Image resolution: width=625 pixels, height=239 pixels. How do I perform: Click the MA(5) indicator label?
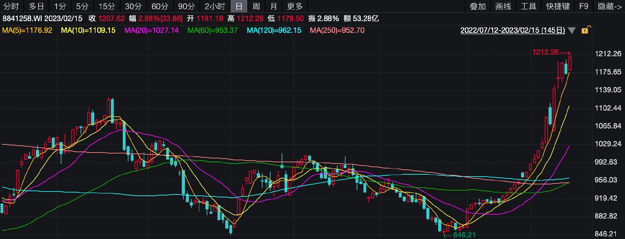(x=27, y=30)
